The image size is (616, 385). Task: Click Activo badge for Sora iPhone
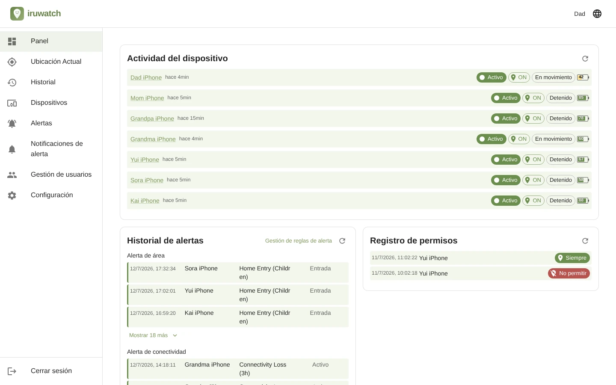coord(506,180)
